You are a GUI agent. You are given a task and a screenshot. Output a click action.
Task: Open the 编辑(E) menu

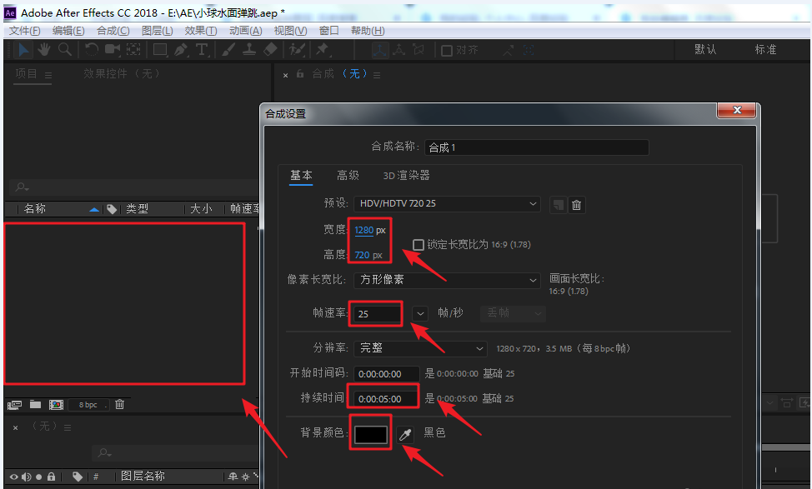coord(68,31)
